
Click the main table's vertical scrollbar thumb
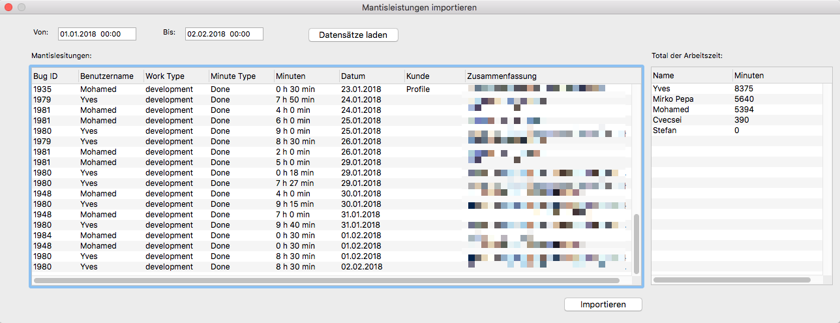pyautogui.click(x=637, y=244)
